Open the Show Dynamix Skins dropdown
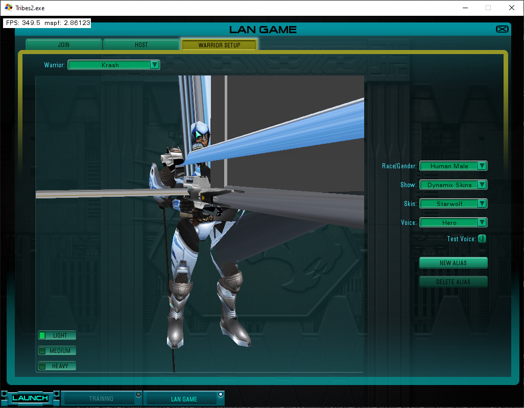This screenshot has height=408, width=524. click(454, 185)
